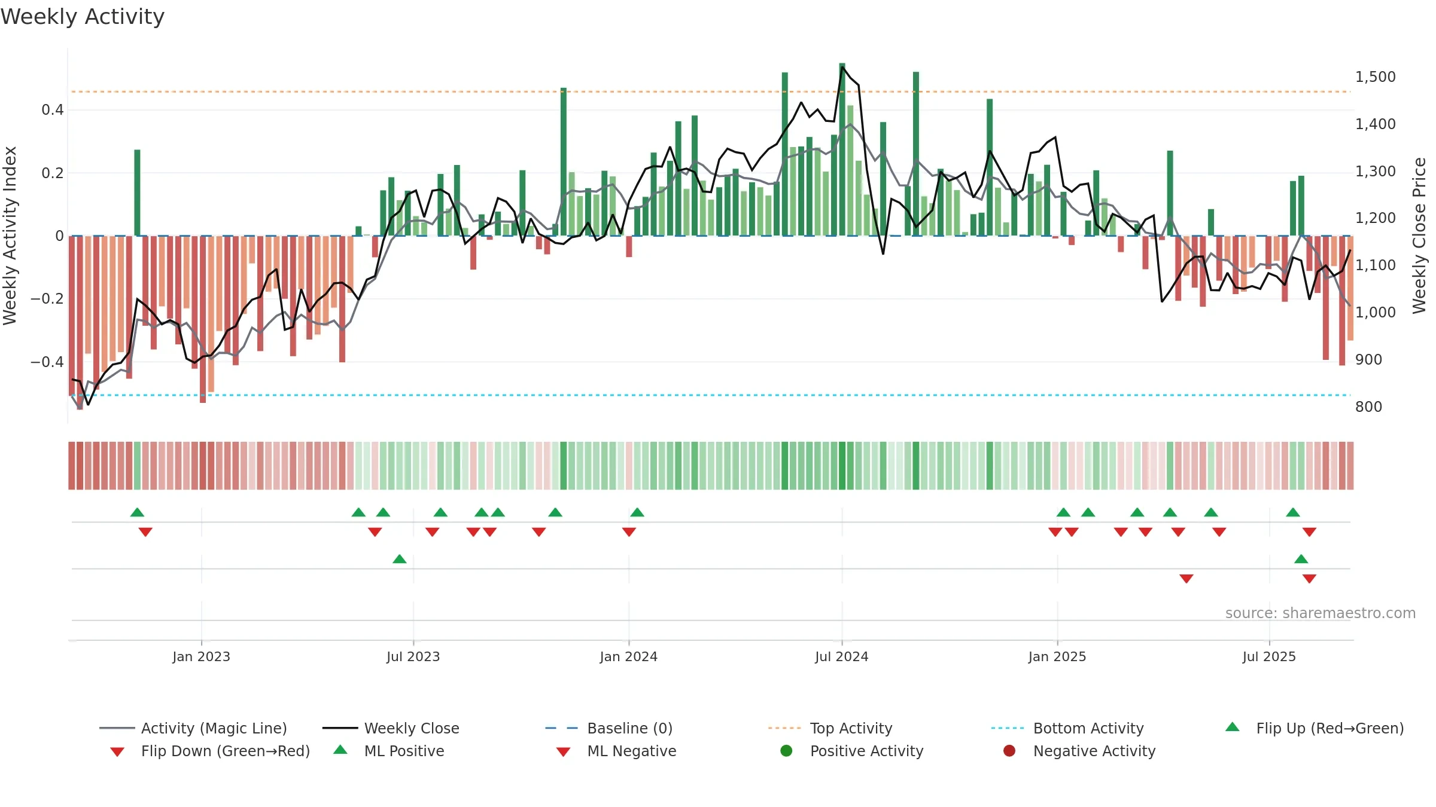The width and height of the screenshot is (1436, 807).
Task: Toggle Top Activity legend entry
Action: click(x=830, y=728)
